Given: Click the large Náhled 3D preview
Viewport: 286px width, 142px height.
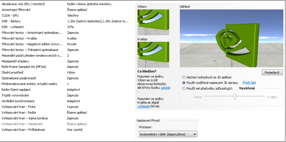Looking at the screenshot, I should tap(231, 38).
